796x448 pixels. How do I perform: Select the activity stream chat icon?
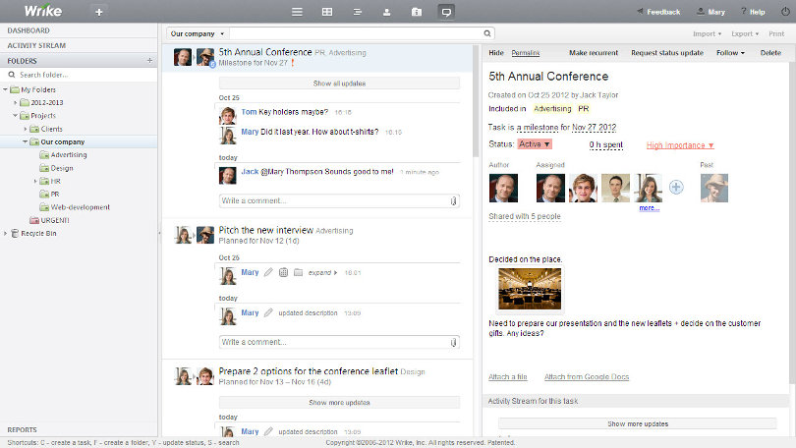tap(446, 12)
